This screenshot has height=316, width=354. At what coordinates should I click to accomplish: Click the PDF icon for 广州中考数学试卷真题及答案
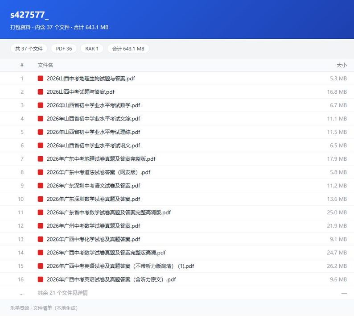pyautogui.click(x=41, y=226)
